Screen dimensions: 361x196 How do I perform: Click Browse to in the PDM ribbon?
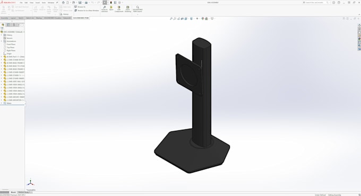[80, 7]
